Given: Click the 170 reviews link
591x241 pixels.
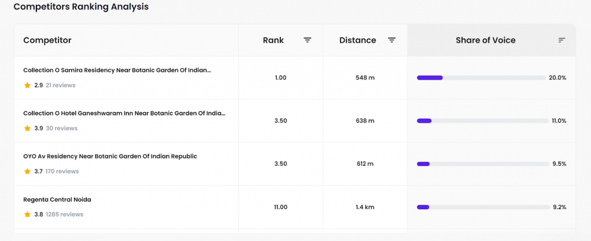Looking at the screenshot, I should tap(62, 171).
